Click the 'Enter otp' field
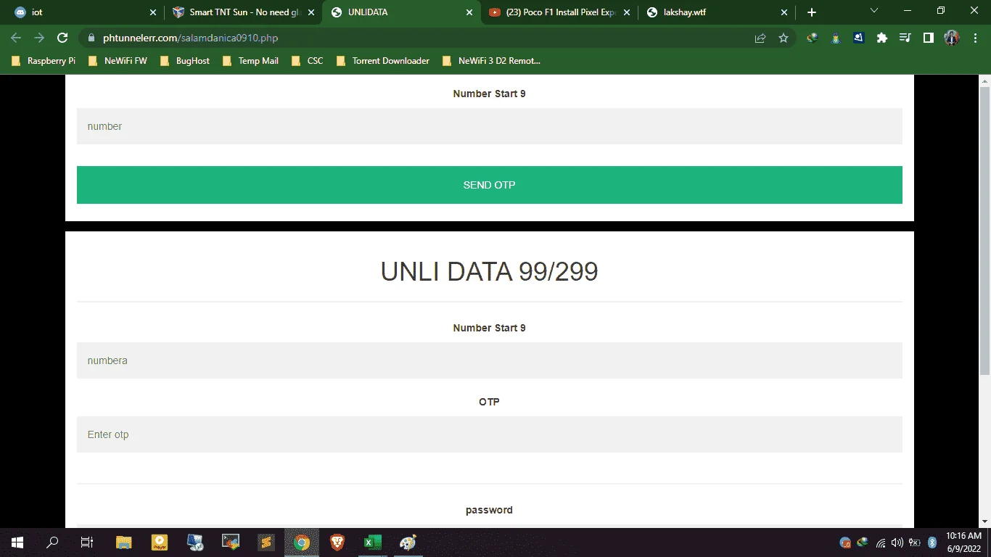This screenshot has width=991, height=557. (490, 434)
